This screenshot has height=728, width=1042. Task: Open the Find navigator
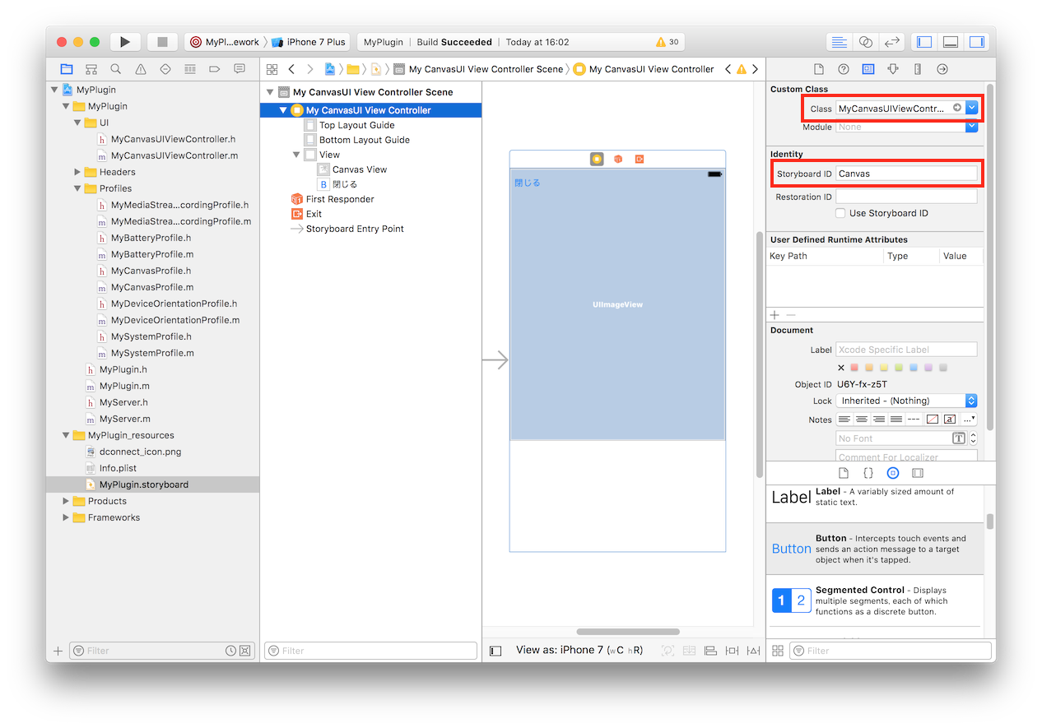click(116, 69)
